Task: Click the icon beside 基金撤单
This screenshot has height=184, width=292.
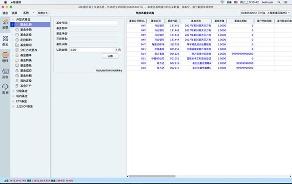Action: coord(17,55)
